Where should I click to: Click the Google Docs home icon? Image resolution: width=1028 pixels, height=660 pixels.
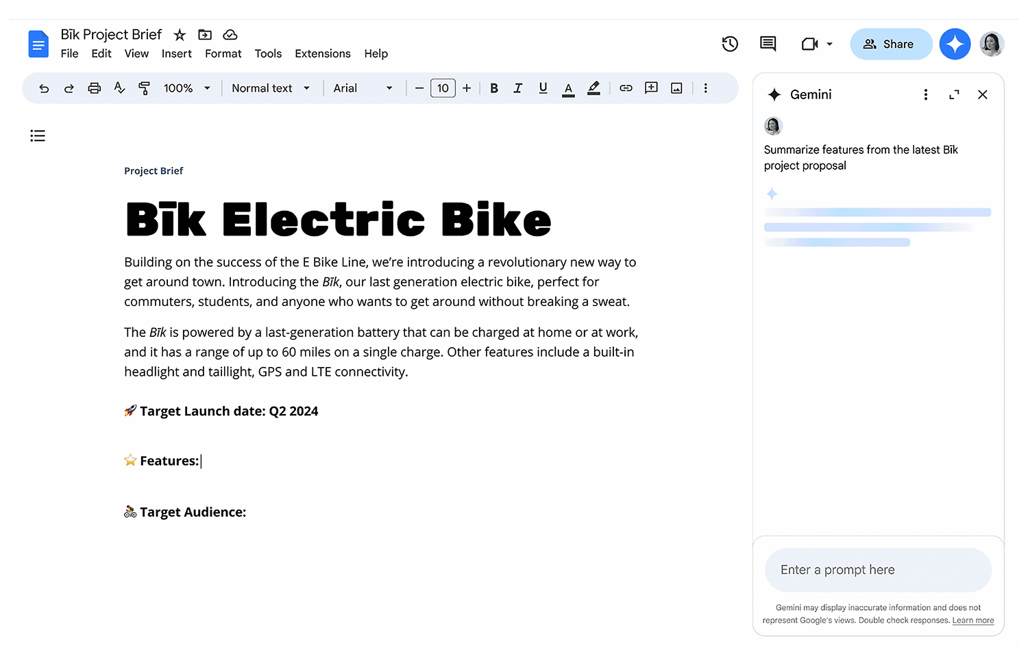pyautogui.click(x=38, y=44)
